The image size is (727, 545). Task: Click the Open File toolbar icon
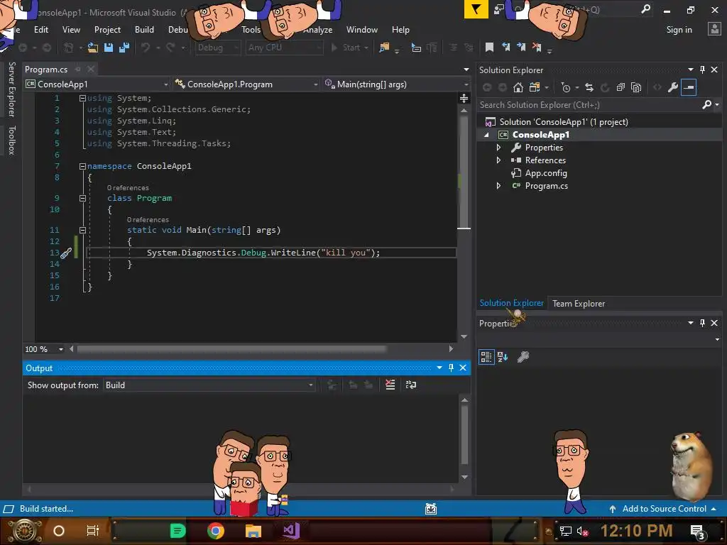point(93,48)
